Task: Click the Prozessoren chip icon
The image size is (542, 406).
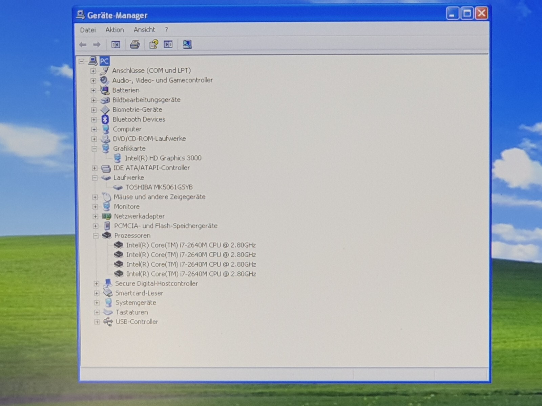Action: 107,235
